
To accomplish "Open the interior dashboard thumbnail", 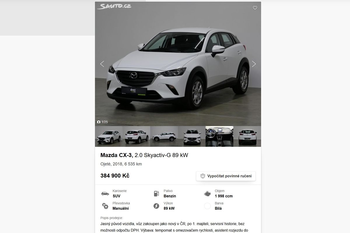I will (220, 136).
